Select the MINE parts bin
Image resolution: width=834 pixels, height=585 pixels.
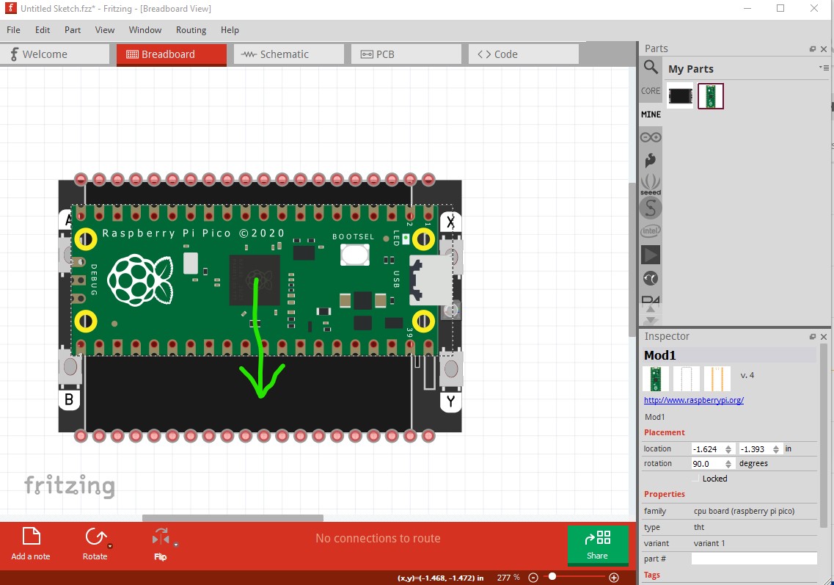pos(651,115)
